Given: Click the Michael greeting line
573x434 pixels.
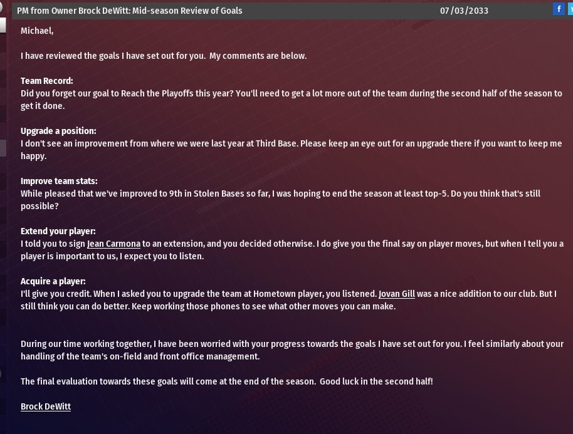Looking at the screenshot, I should tap(37, 31).
